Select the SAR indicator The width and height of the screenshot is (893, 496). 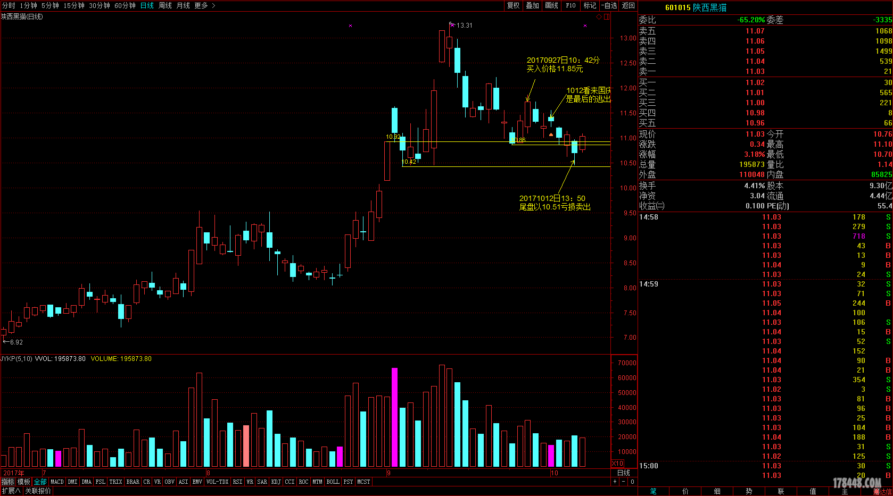pos(262,482)
